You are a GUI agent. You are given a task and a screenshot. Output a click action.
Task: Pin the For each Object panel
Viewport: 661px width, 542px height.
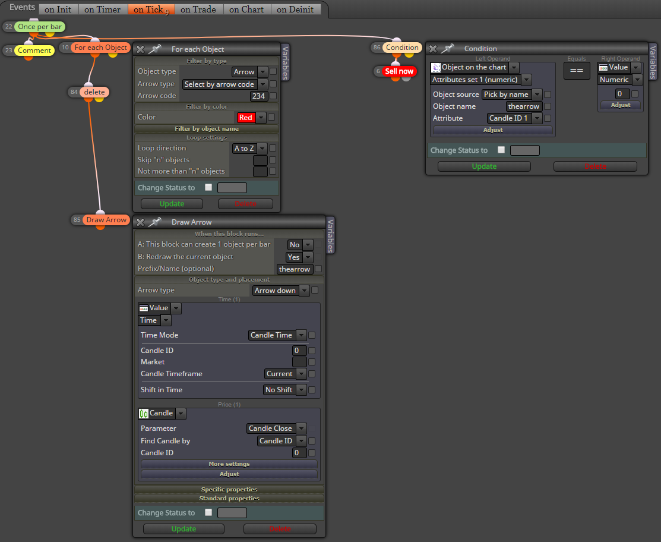click(x=155, y=49)
